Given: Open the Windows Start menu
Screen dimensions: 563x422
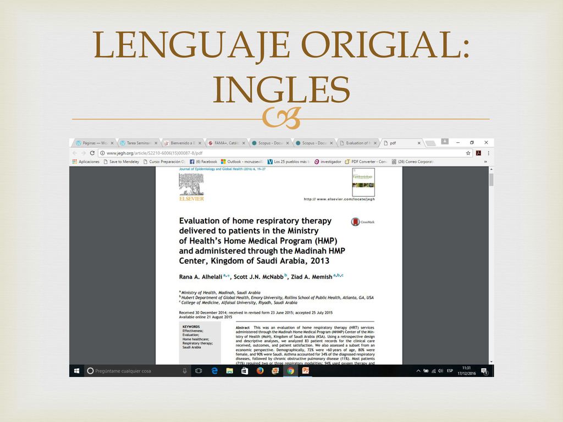Looking at the screenshot, I should pos(76,371).
